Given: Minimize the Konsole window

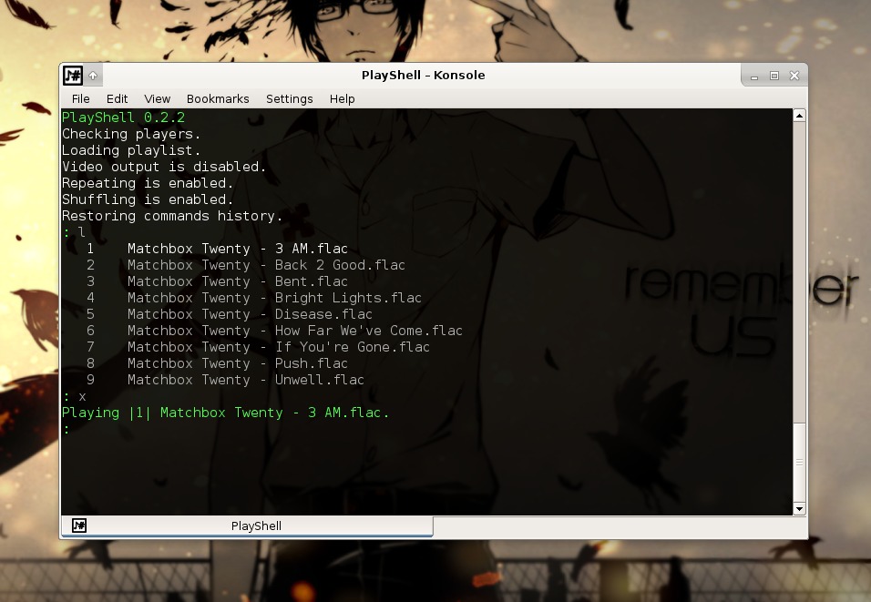Looking at the screenshot, I should 755,76.
